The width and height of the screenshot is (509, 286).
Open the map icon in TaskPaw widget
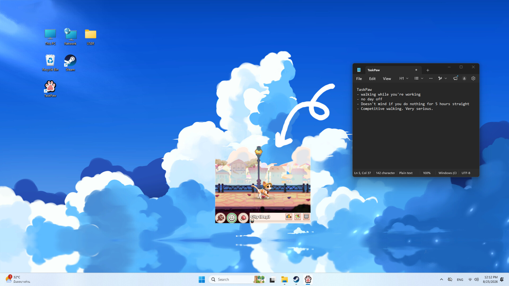(298, 217)
